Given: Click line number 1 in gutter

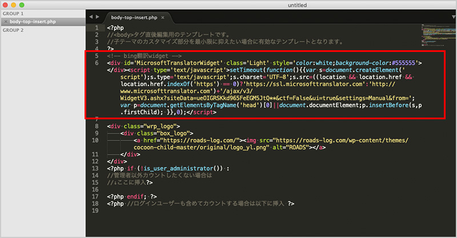Looking at the screenshot, I should click(97, 28).
